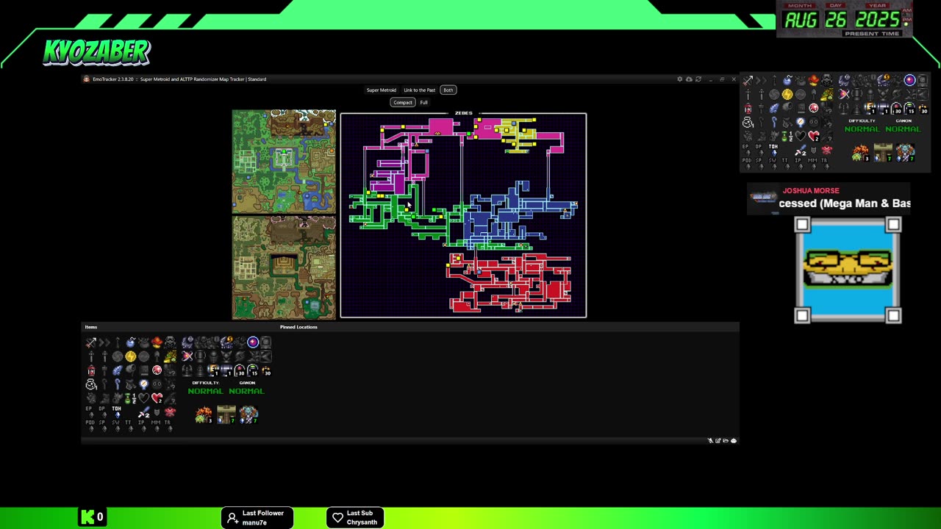Select the Both maps tab
This screenshot has width=941, height=529.
pos(448,90)
